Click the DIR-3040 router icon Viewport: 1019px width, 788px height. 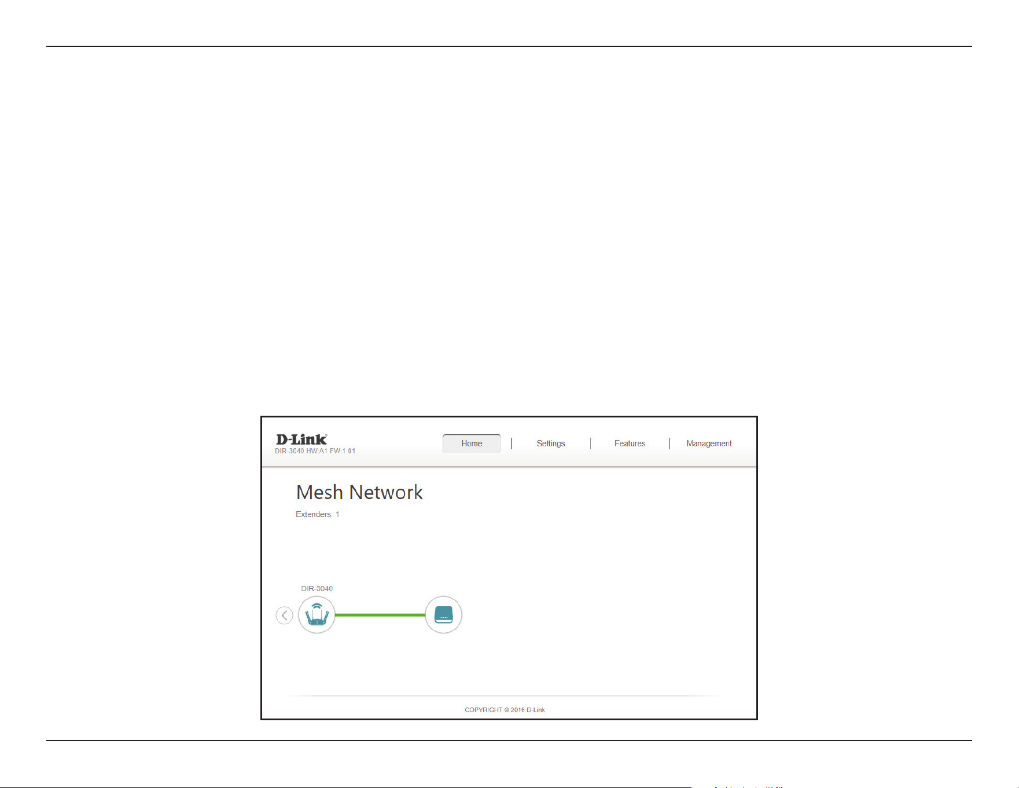(x=317, y=615)
